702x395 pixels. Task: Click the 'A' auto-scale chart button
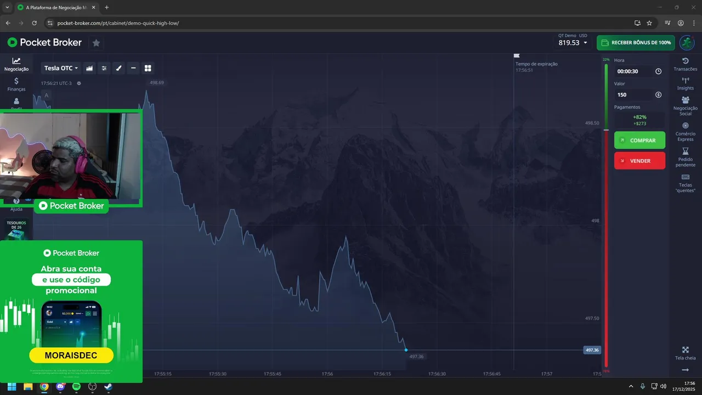pyautogui.click(x=46, y=95)
